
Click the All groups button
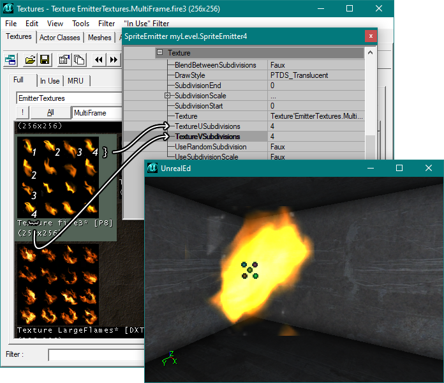coord(50,112)
